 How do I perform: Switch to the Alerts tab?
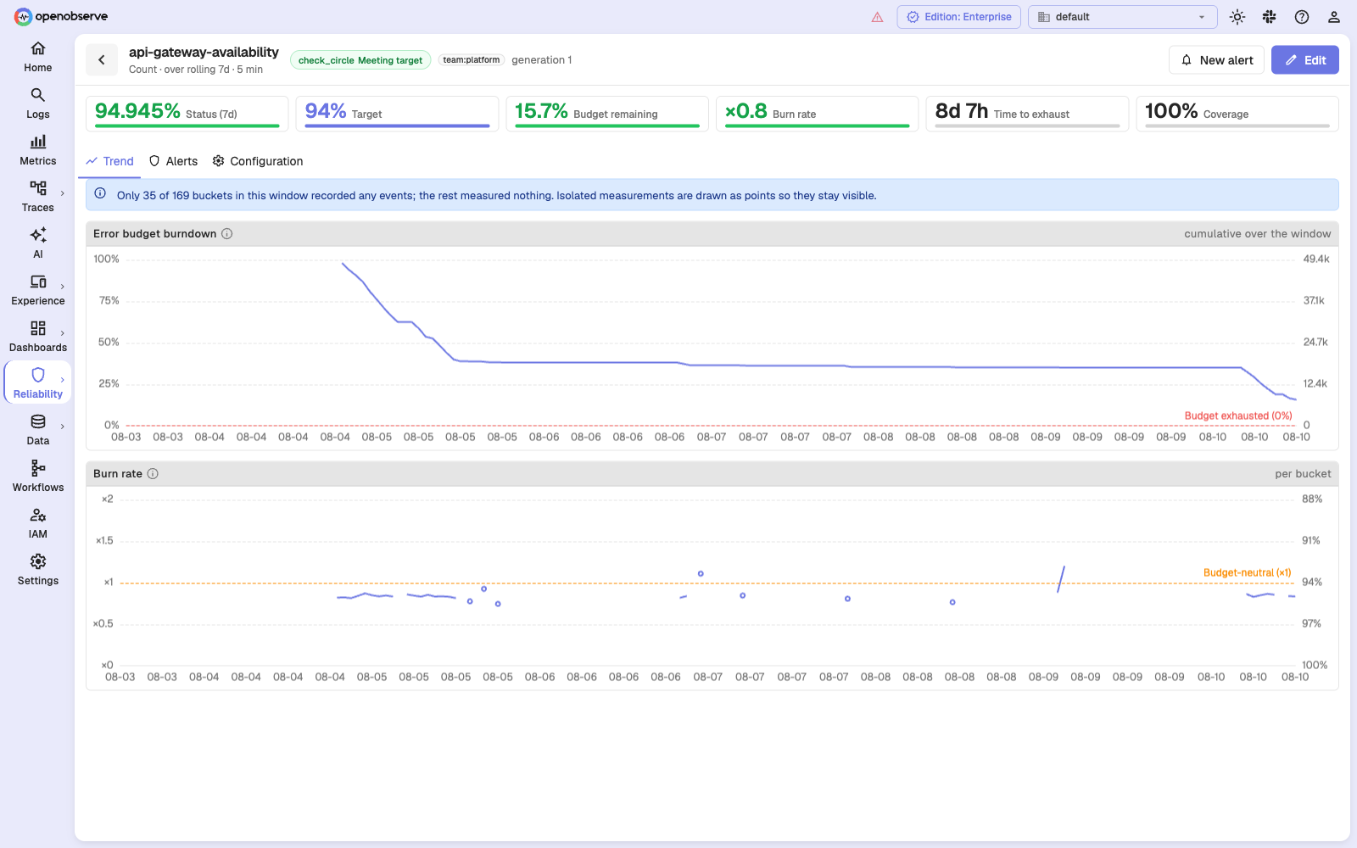click(x=173, y=161)
